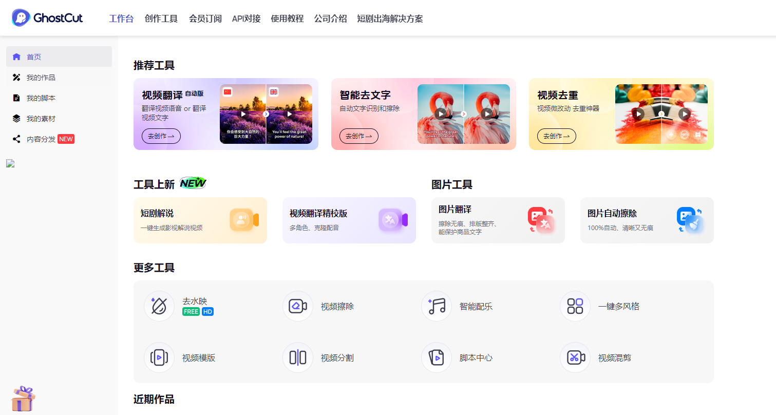Click the 视频分割 tool label
The image size is (776, 415).
337,358
